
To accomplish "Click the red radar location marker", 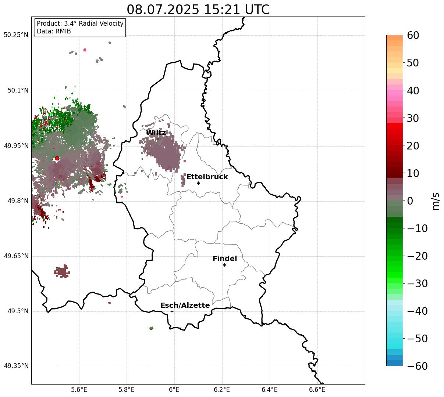I will (57, 158).
